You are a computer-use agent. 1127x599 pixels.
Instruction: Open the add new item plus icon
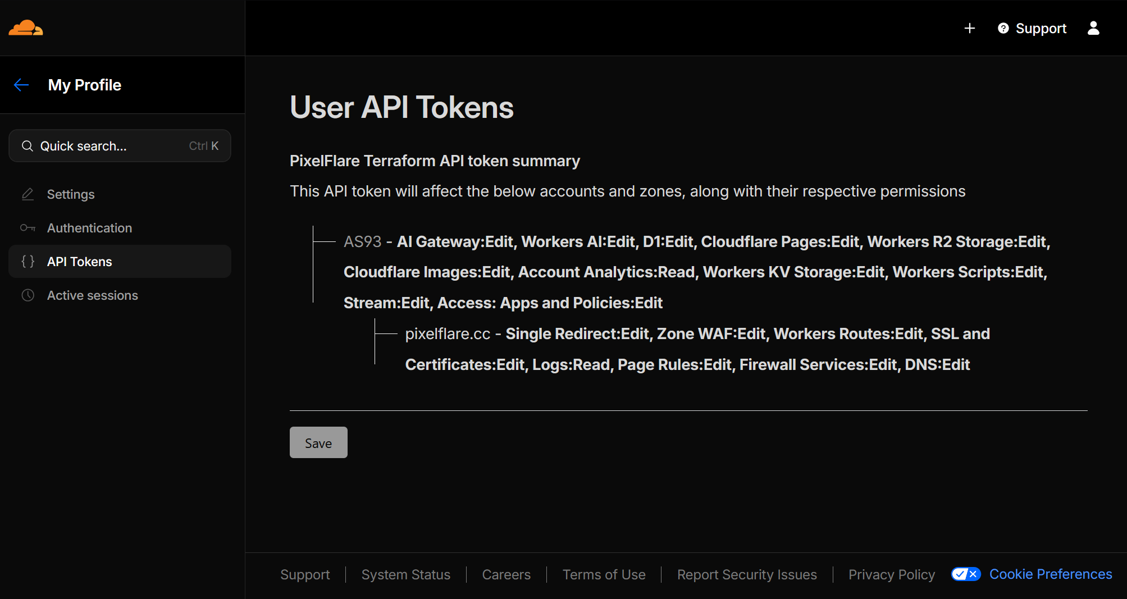pyautogui.click(x=969, y=28)
